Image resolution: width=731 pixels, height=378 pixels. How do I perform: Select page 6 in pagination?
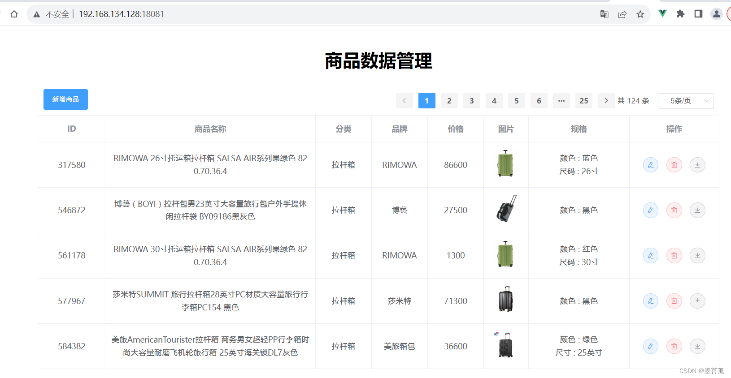click(x=539, y=101)
